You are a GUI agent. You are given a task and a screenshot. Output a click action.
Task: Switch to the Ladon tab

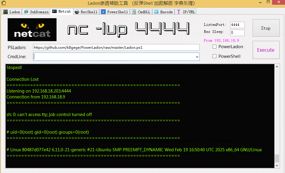[x=11, y=12]
